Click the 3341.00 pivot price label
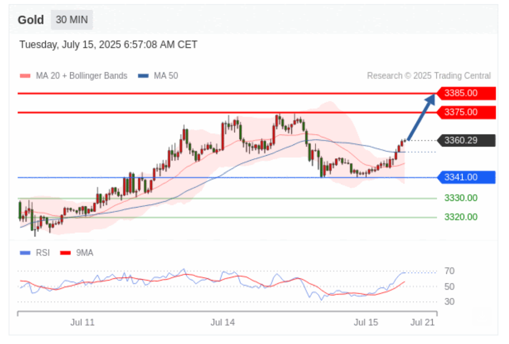The height and width of the screenshot is (344, 509). [x=466, y=177]
